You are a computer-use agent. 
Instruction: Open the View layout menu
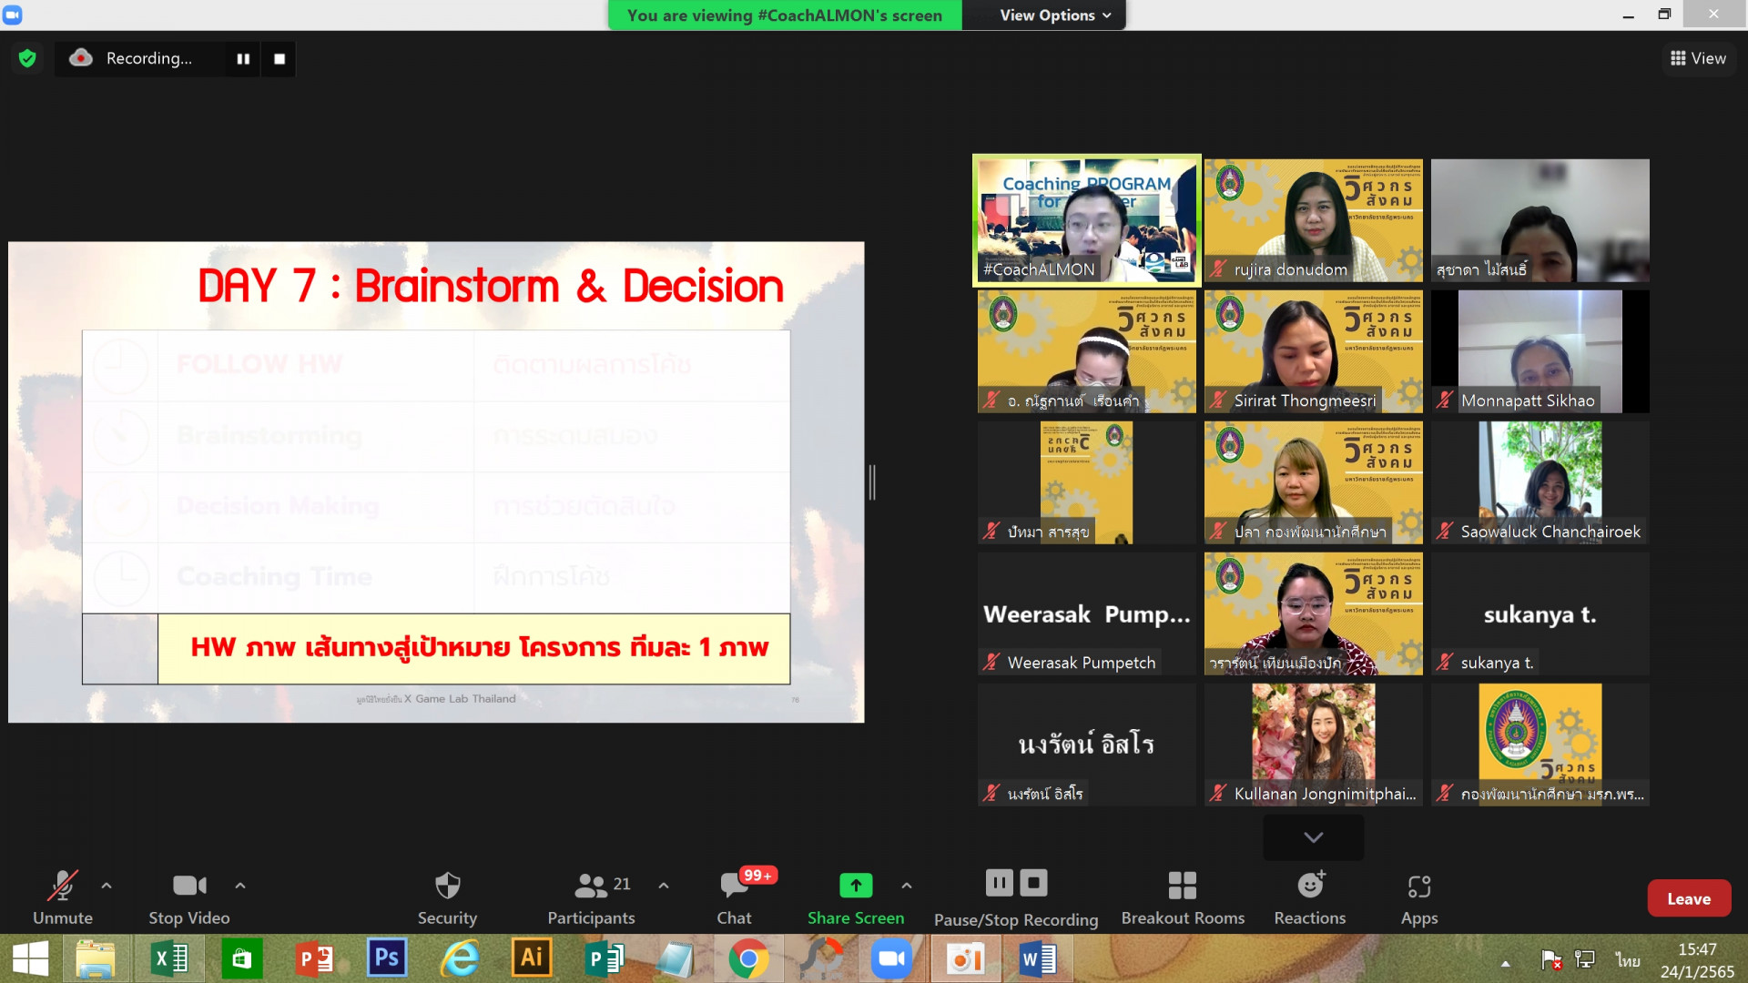[x=1698, y=58]
